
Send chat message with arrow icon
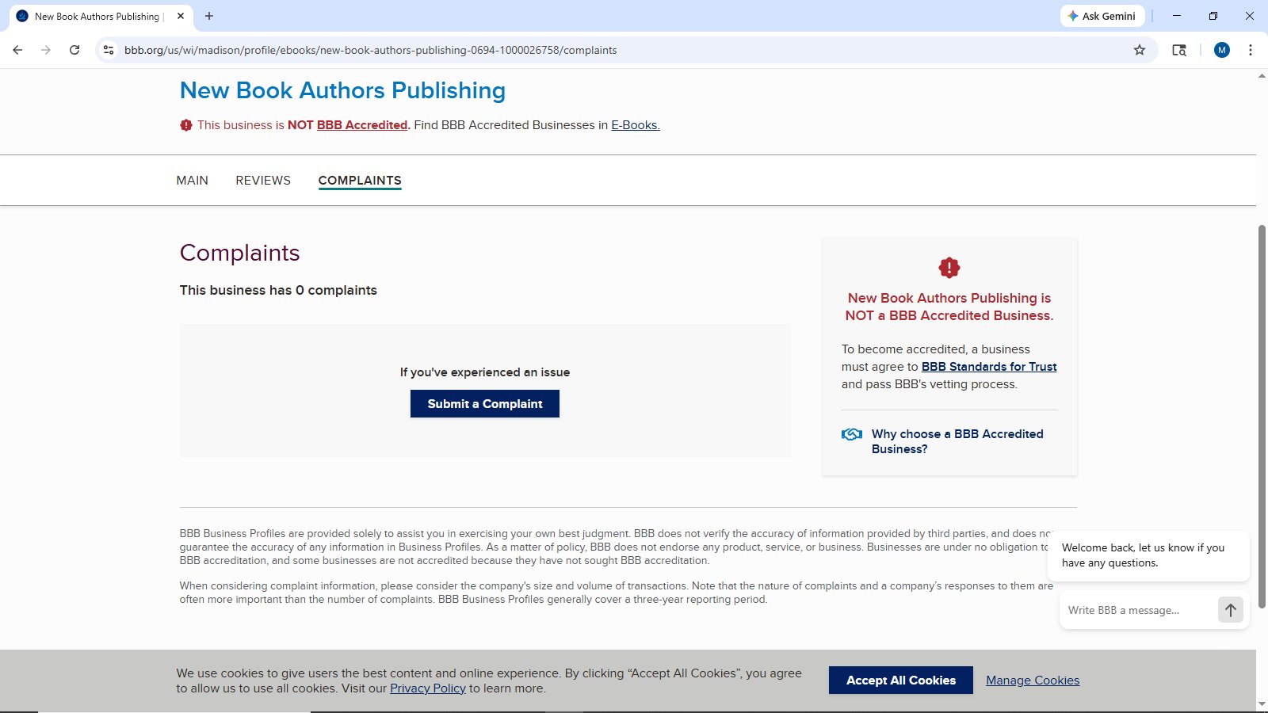(x=1230, y=610)
